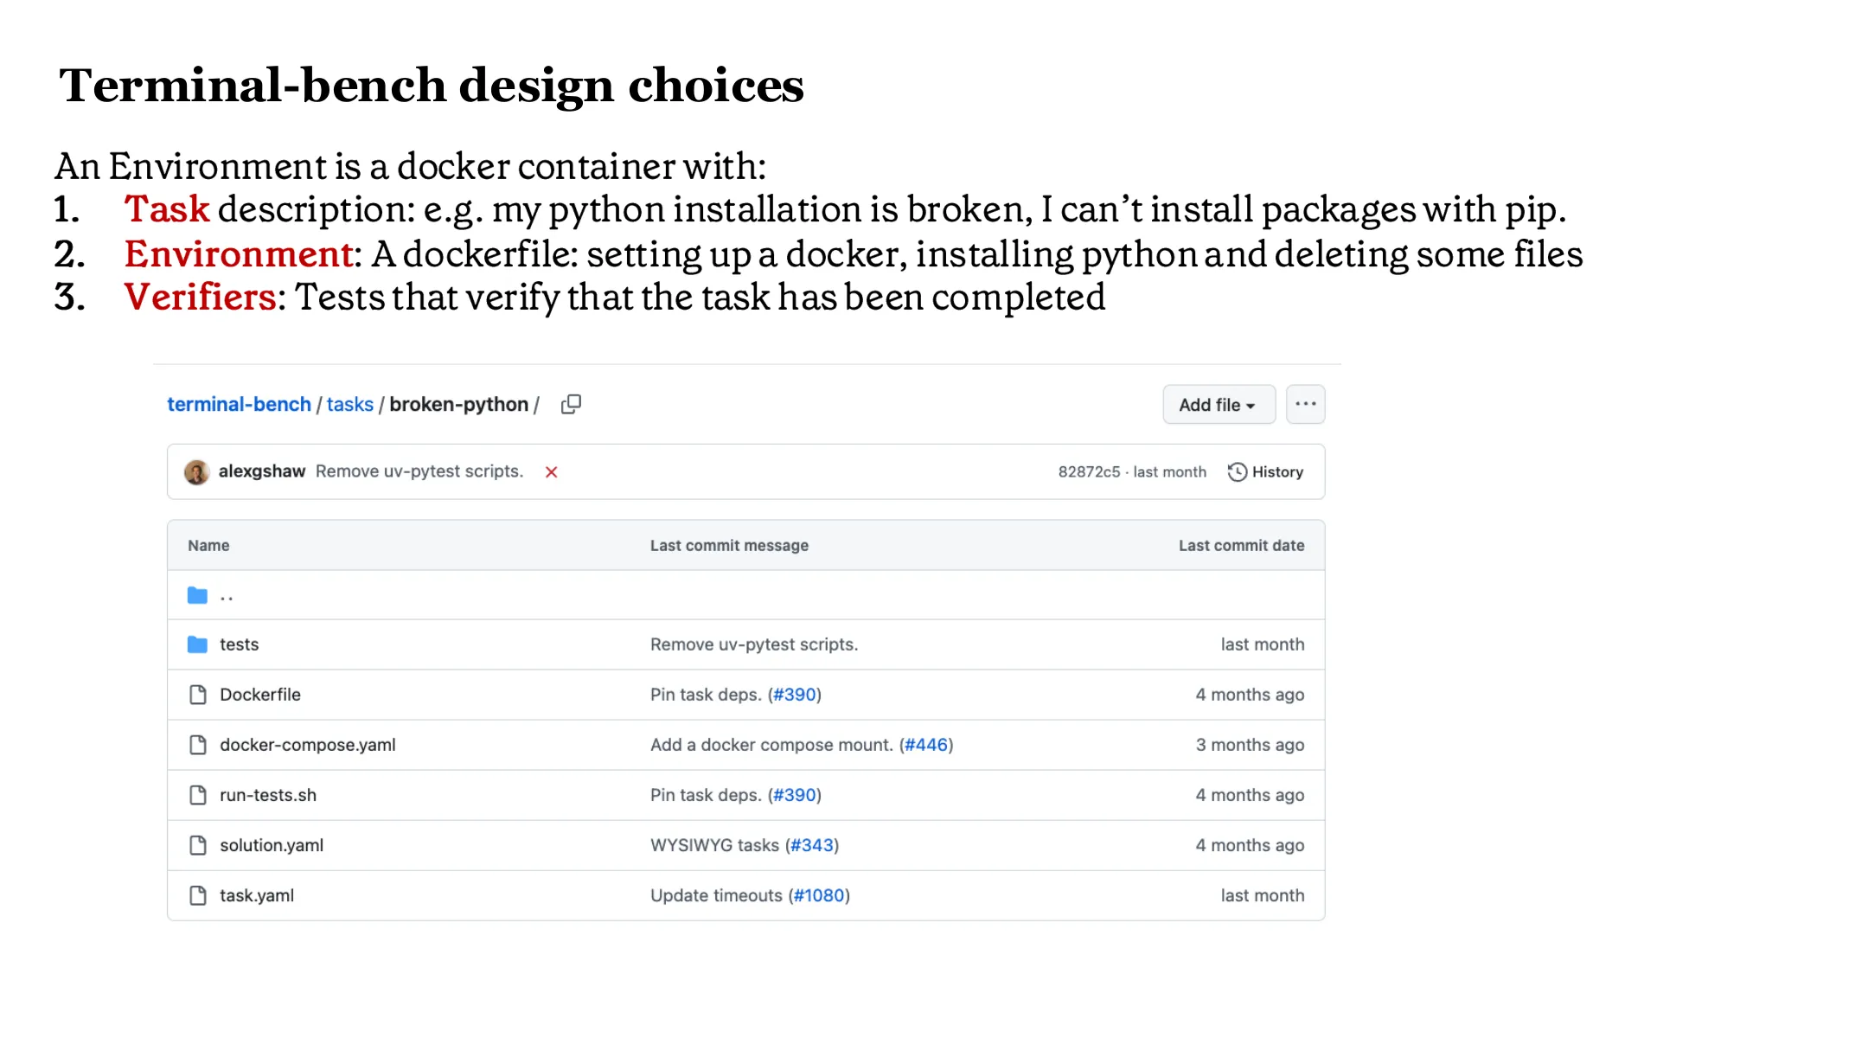Open the tests folder
This screenshot has height=1051, width=1868.
pyautogui.click(x=239, y=644)
